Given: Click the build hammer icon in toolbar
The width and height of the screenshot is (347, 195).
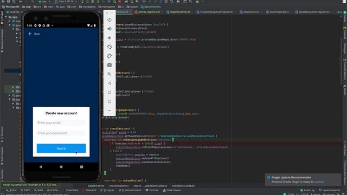Looking at the screenshot, I should coord(33,1).
